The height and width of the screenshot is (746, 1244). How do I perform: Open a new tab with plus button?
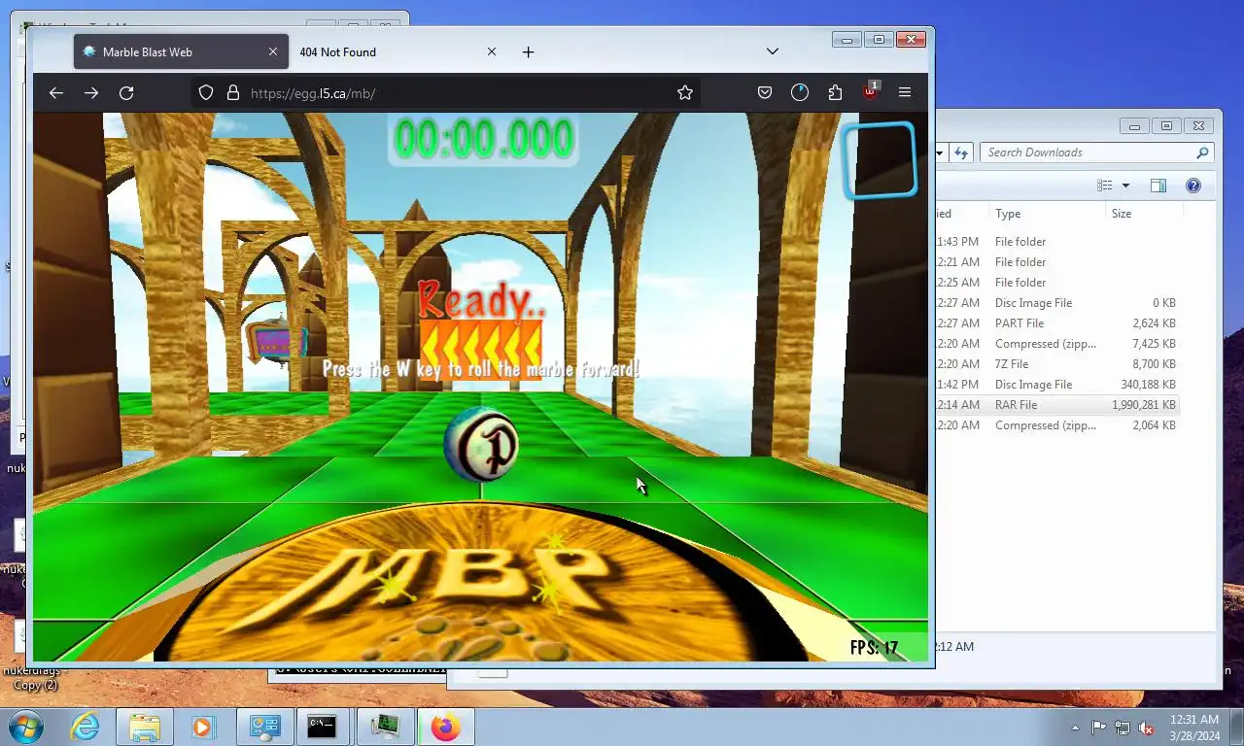tap(528, 52)
